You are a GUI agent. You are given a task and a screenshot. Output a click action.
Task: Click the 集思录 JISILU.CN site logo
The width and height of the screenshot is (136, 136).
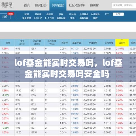point(7,5)
